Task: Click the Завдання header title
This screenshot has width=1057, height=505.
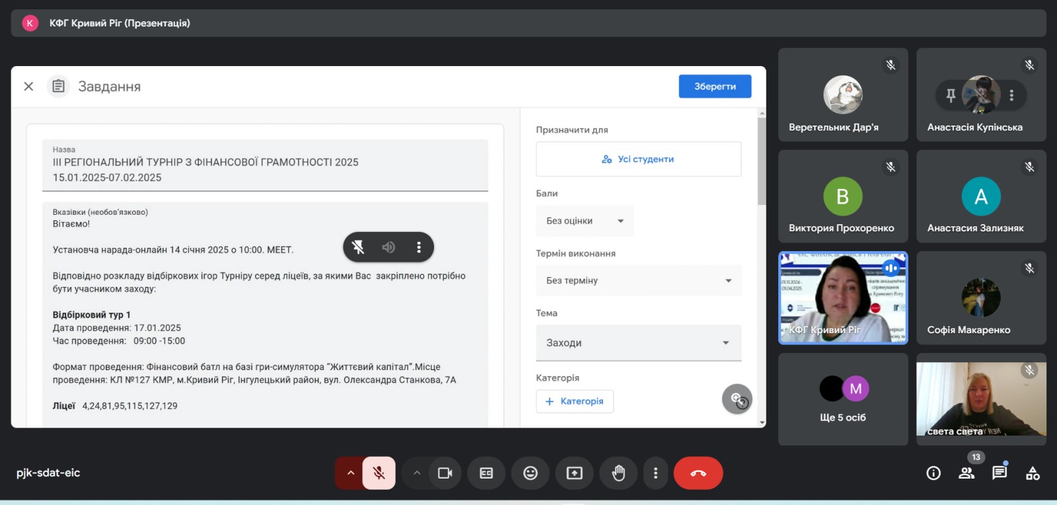Action: click(109, 87)
